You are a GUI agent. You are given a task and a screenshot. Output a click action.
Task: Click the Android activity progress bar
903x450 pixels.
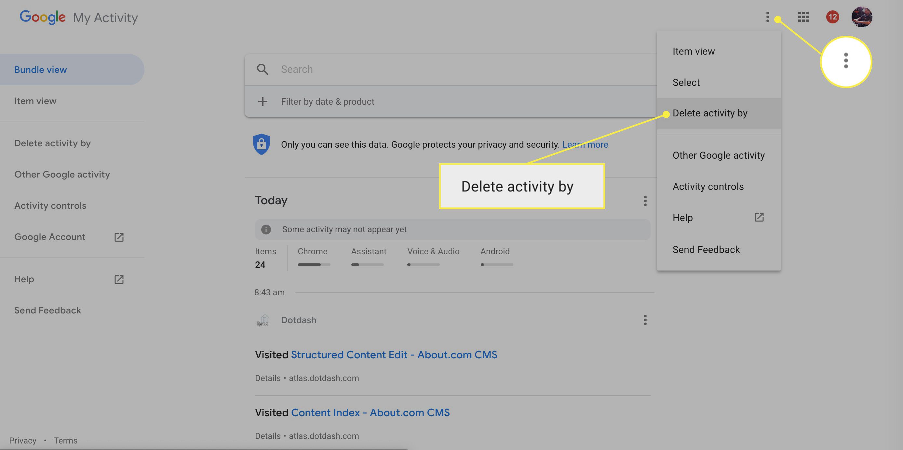tap(497, 265)
